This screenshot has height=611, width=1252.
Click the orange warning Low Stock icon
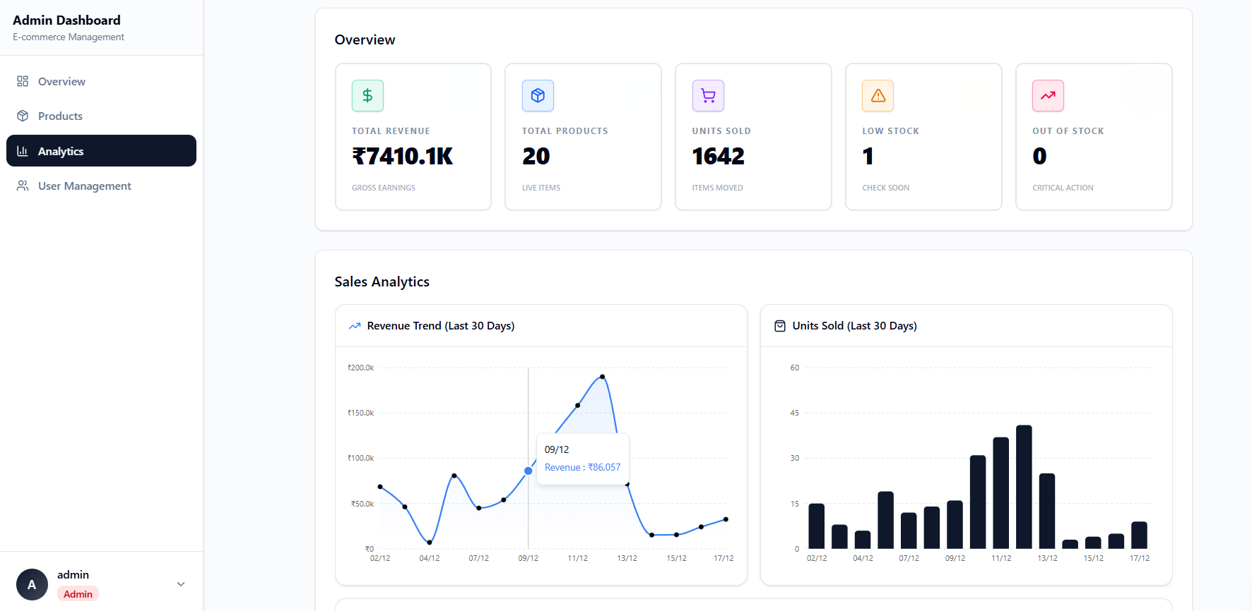(878, 95)
